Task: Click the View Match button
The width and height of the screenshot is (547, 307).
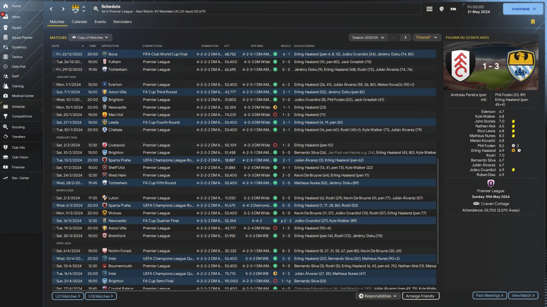Action: click(x=523, y=295)
